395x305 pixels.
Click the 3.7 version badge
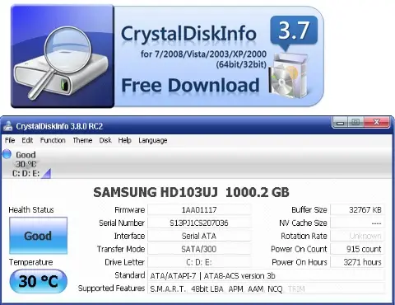(294, 32)
